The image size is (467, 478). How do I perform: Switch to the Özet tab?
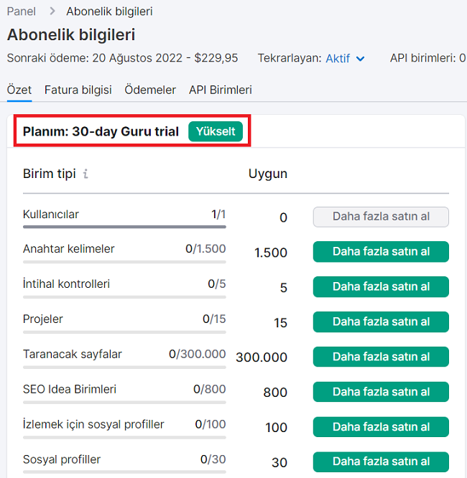19,90
